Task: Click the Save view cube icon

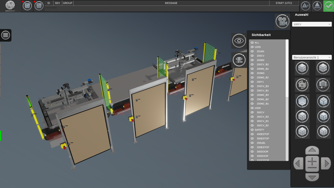Action: [x=323, y=68]
